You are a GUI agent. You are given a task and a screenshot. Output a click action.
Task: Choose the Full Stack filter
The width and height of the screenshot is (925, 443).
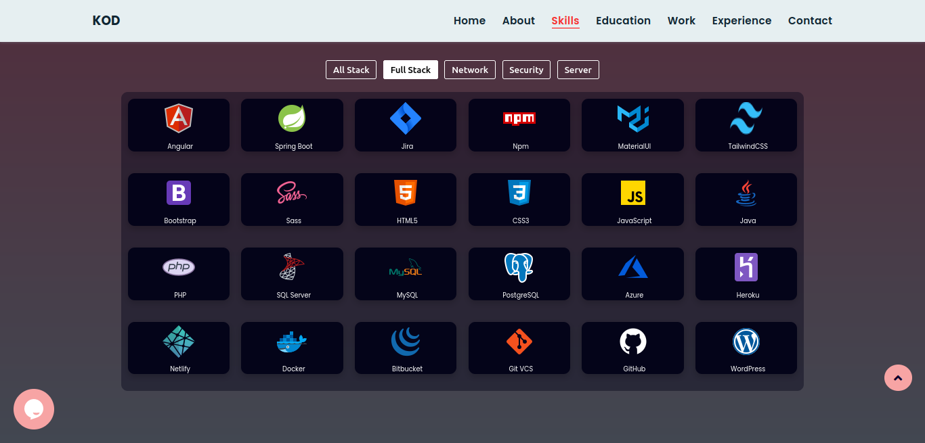click(x=410, y=70)
